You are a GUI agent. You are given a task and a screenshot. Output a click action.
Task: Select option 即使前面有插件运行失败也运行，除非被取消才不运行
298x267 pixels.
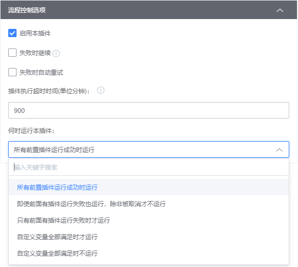tap(149, 204)
